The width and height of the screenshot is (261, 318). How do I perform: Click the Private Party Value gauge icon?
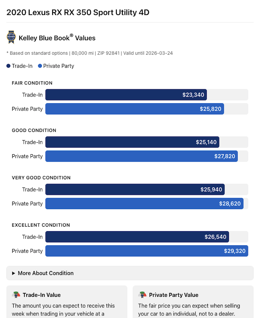click(x=142, y=295)
